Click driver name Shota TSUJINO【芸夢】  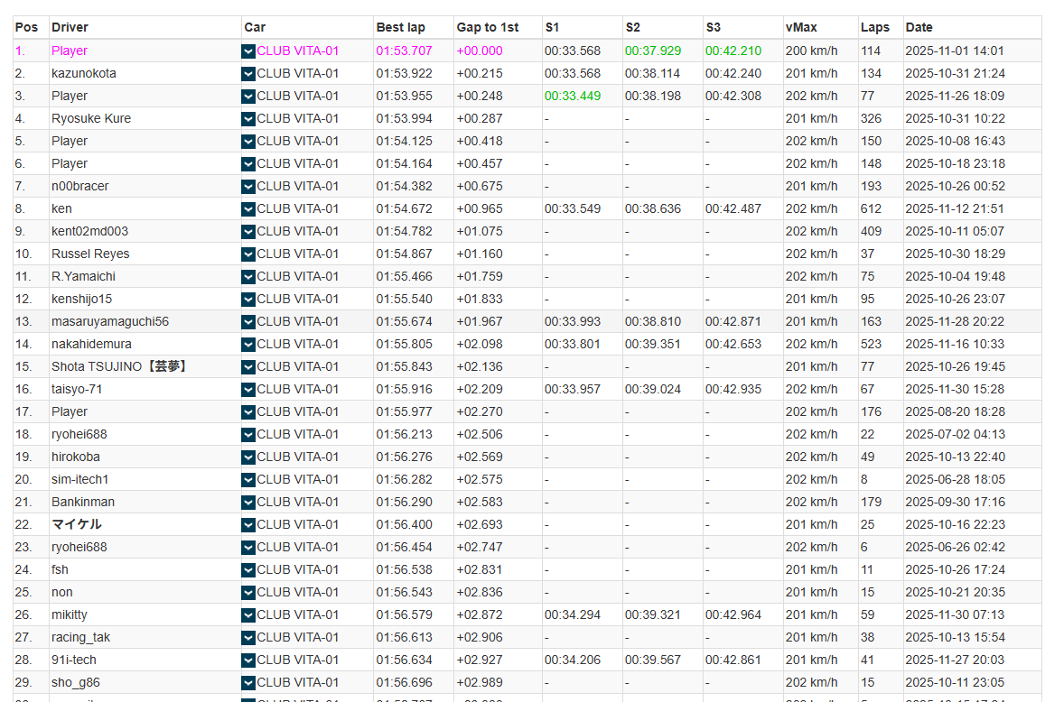coord(120,366)
